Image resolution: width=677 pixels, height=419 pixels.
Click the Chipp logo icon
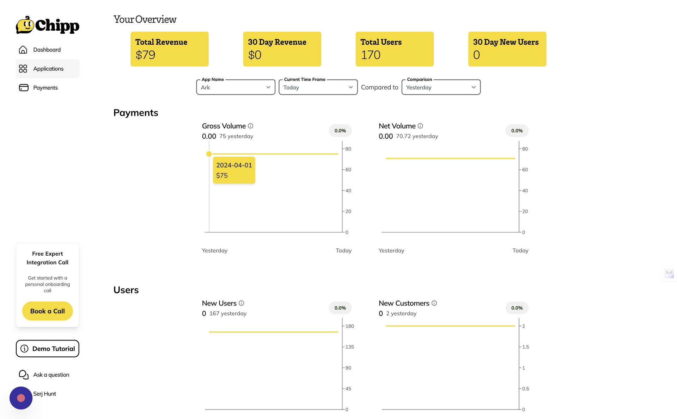coord(25,25)
